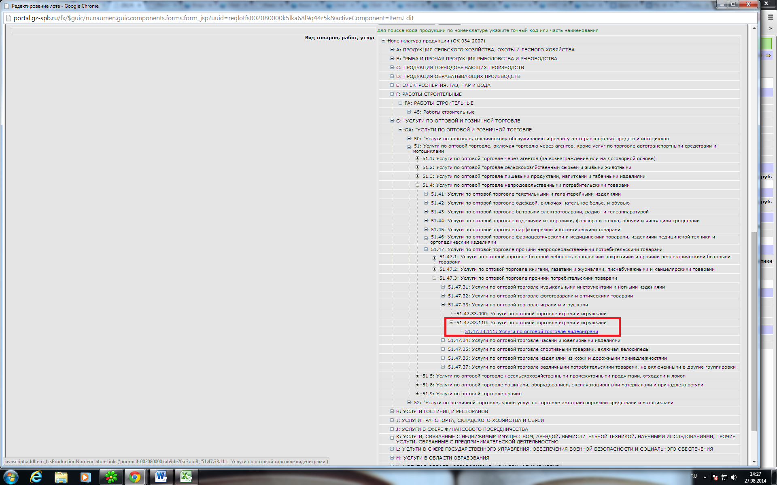The image size is (777, 485).
Task: Click the Windows Start button
Action: pos(11,477)
